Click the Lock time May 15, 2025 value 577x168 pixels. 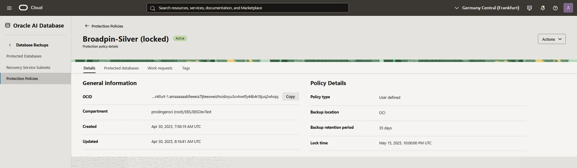pyautogui.click(x=405, y=143)
